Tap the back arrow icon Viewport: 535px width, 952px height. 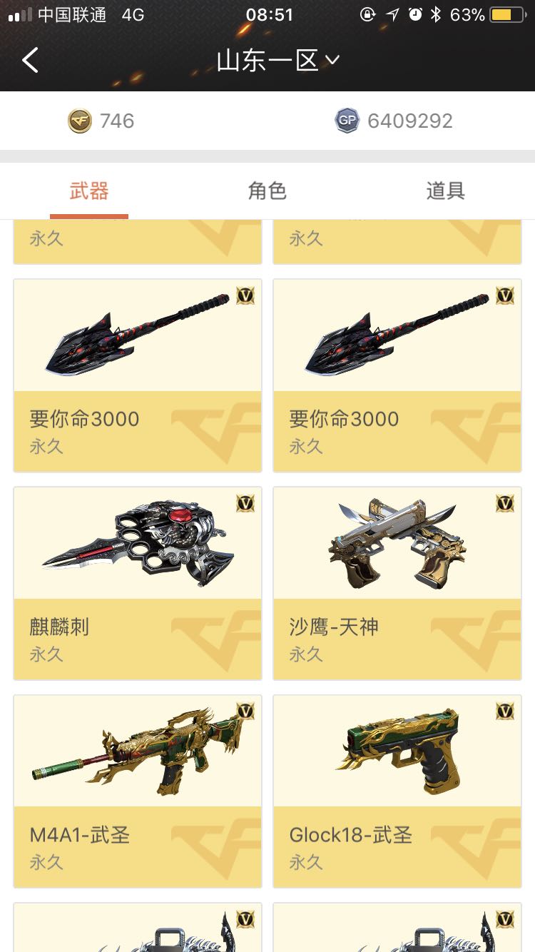pyautogui.click(x=30, y=61)
